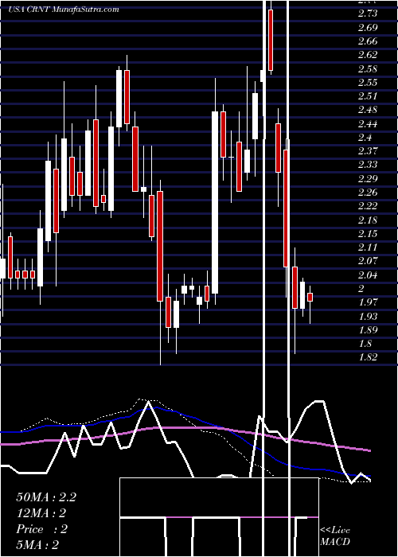This screenshot has height=557, width=398.
Task: Click the USA CRNT MunafaSutra.com chart title
Action: pos(64,10)
